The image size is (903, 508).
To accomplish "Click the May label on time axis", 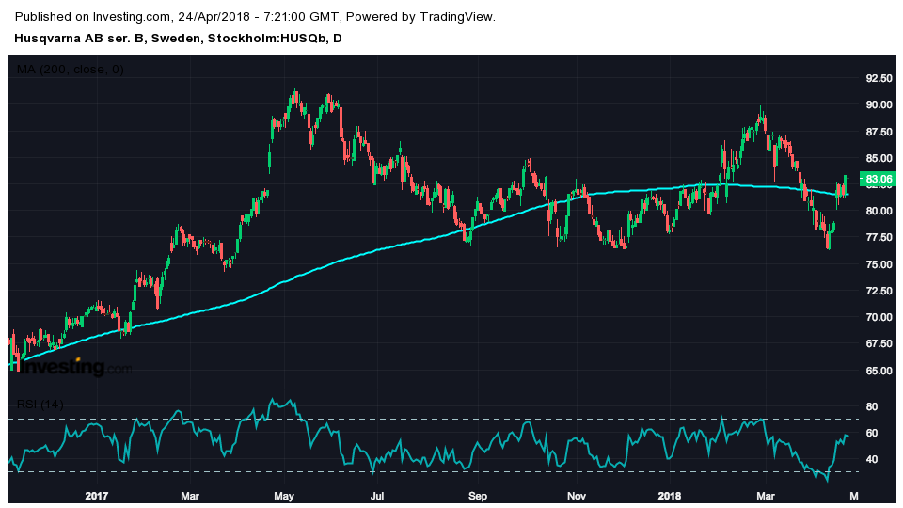I will [284, 496].
